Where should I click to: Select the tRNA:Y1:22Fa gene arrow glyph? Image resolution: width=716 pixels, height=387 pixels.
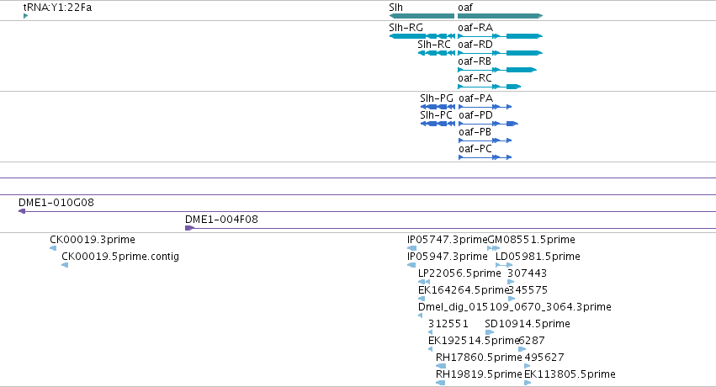coord(25,16)
